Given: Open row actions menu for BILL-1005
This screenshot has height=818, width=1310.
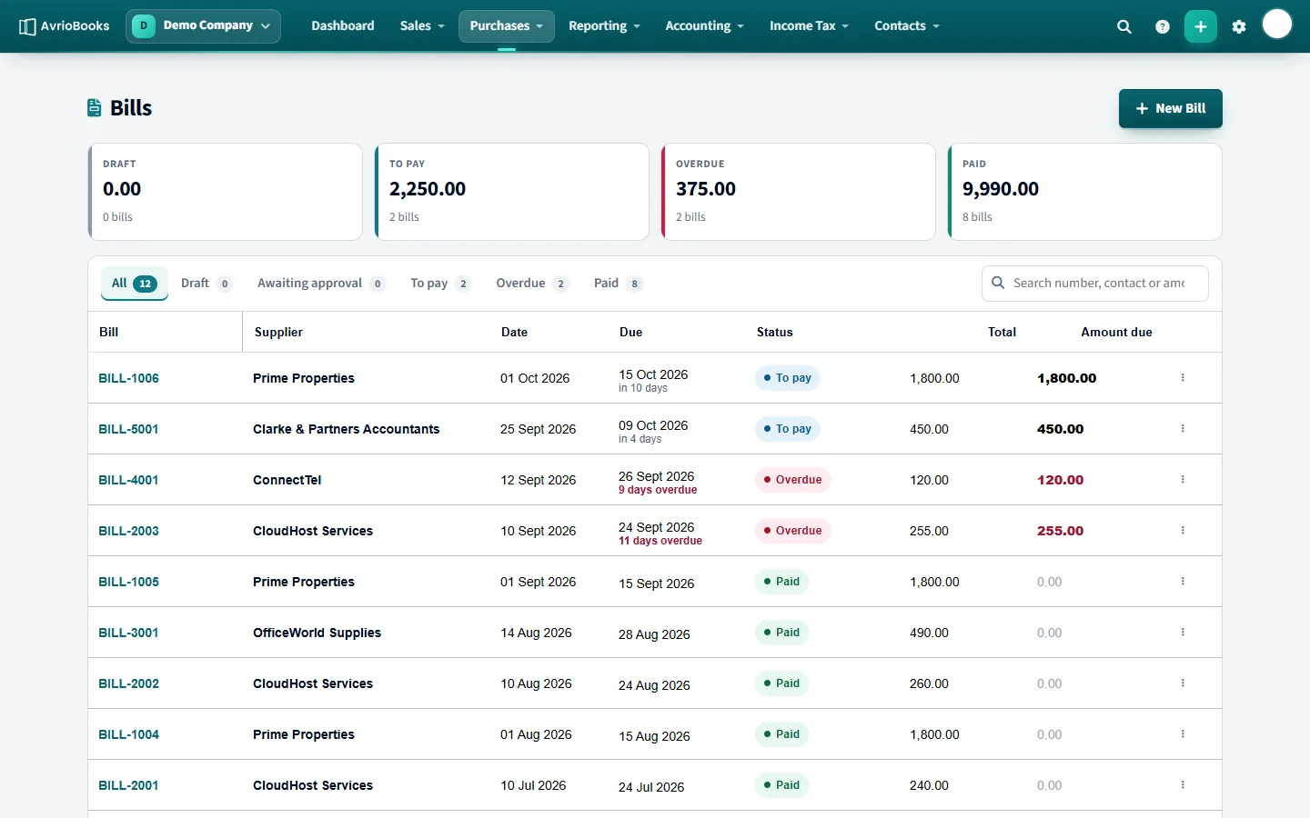Looking at the screenshot, I should [x=1183, y=582].
